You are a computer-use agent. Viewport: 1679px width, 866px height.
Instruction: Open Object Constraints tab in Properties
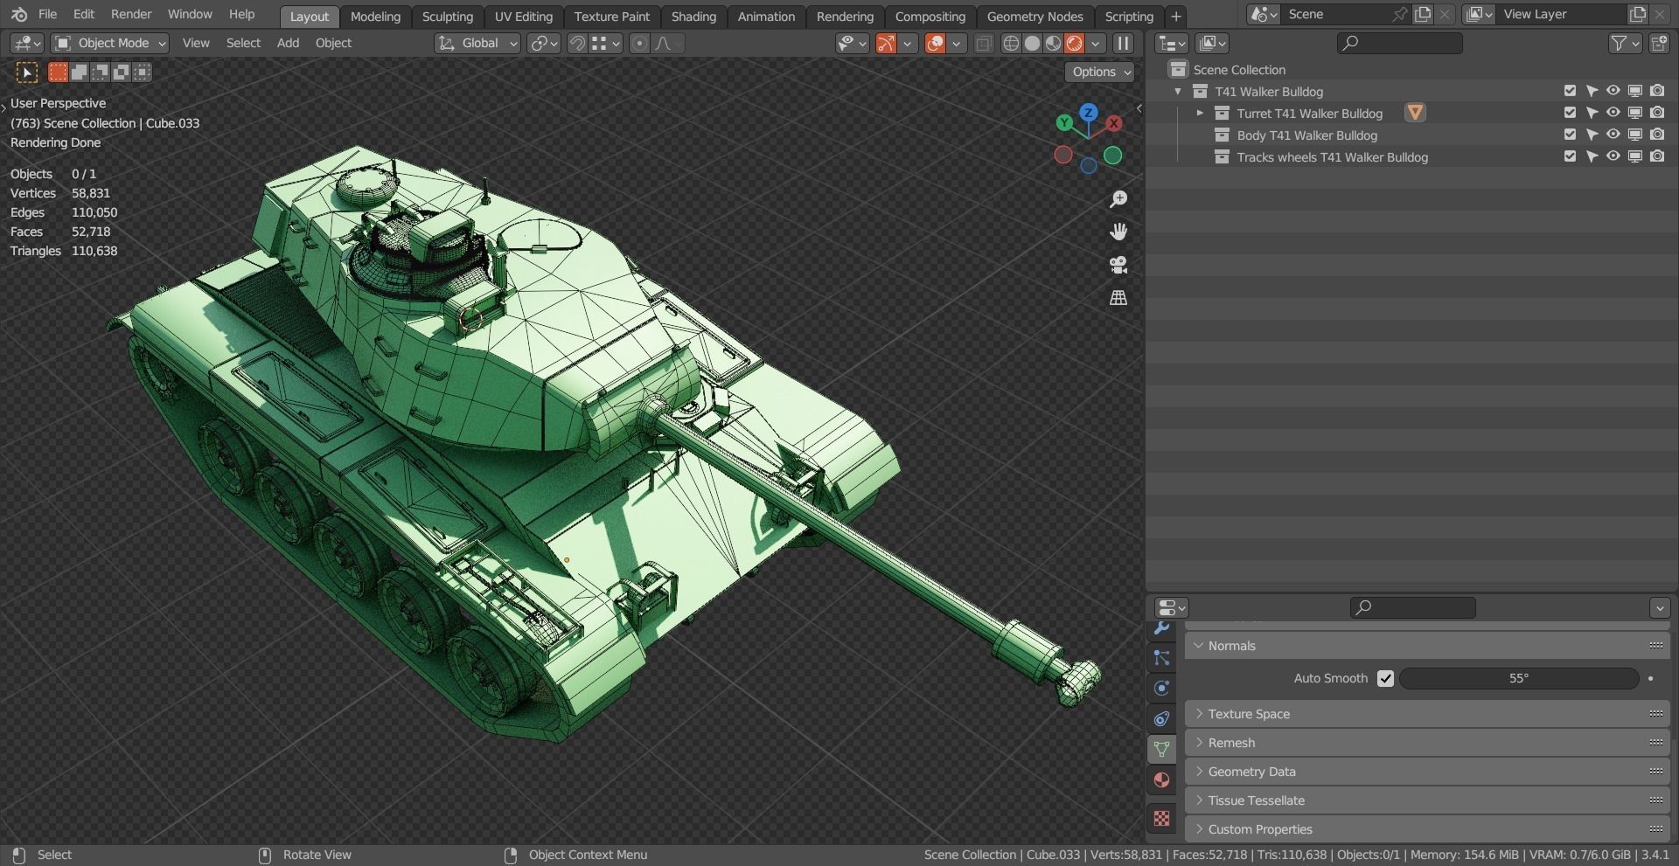[1161, 719]
